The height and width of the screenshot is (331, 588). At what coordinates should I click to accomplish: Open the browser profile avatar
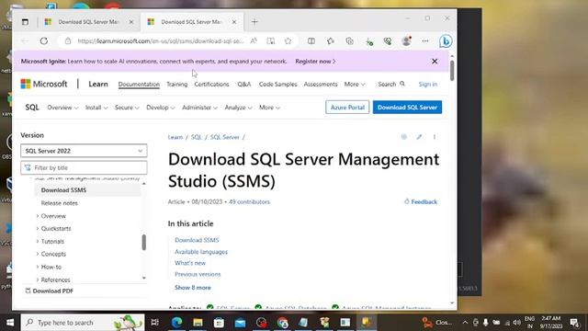(406, 40)
